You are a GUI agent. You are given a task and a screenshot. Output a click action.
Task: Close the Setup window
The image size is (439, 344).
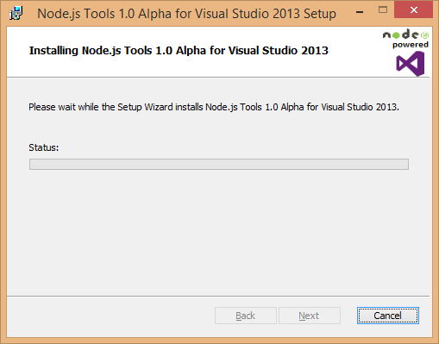pos(414,10)
